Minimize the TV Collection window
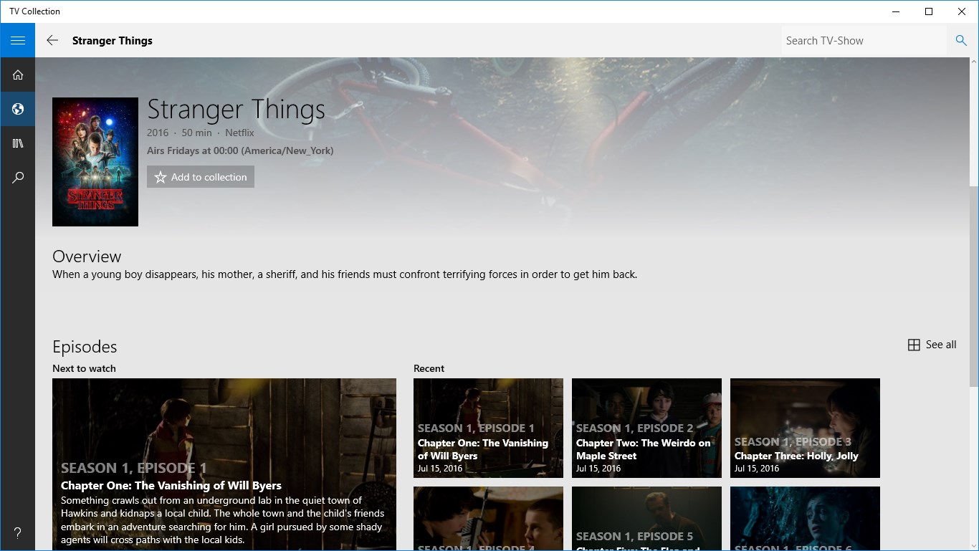979x551 pixels. (x=896, y=11)
